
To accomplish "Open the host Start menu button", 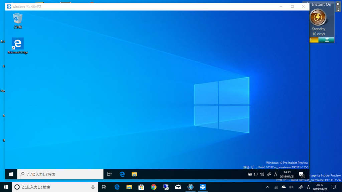I will click(x=6, y=187).
